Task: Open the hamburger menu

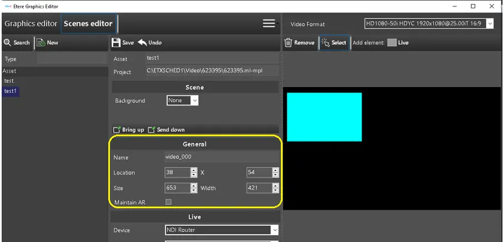Action: [x=269, y=23]
